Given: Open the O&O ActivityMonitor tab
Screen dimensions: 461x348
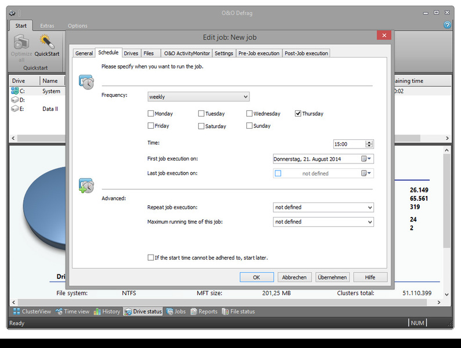Looking at the screenshot, I should coord(187,53).
